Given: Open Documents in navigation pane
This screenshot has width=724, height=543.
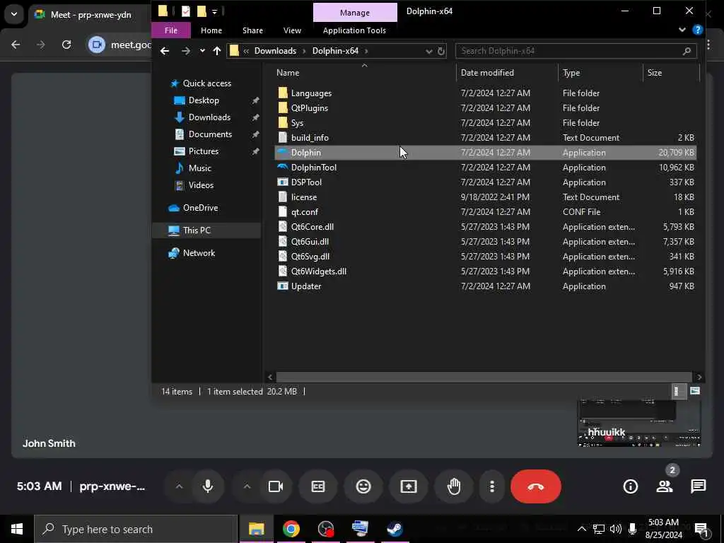Looking at the screenshot, I should coord(210,134).
